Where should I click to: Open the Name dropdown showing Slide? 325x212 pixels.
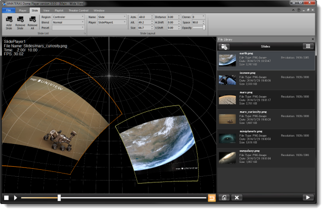click(112, 17)
